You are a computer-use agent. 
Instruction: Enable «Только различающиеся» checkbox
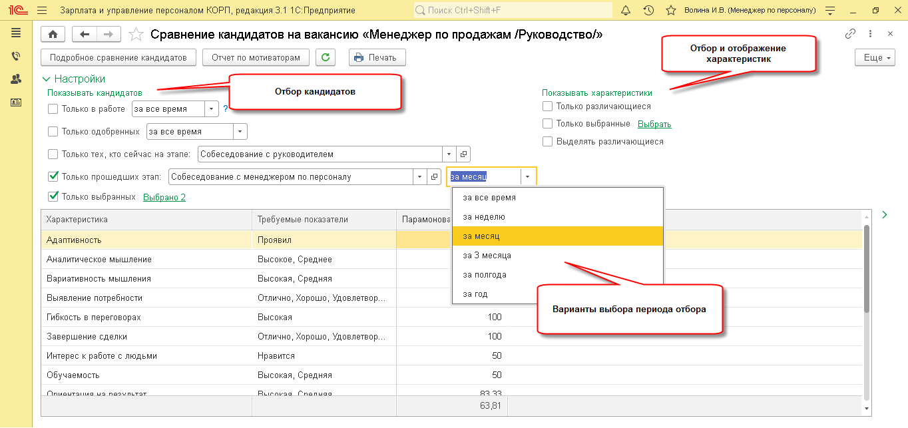547,106
